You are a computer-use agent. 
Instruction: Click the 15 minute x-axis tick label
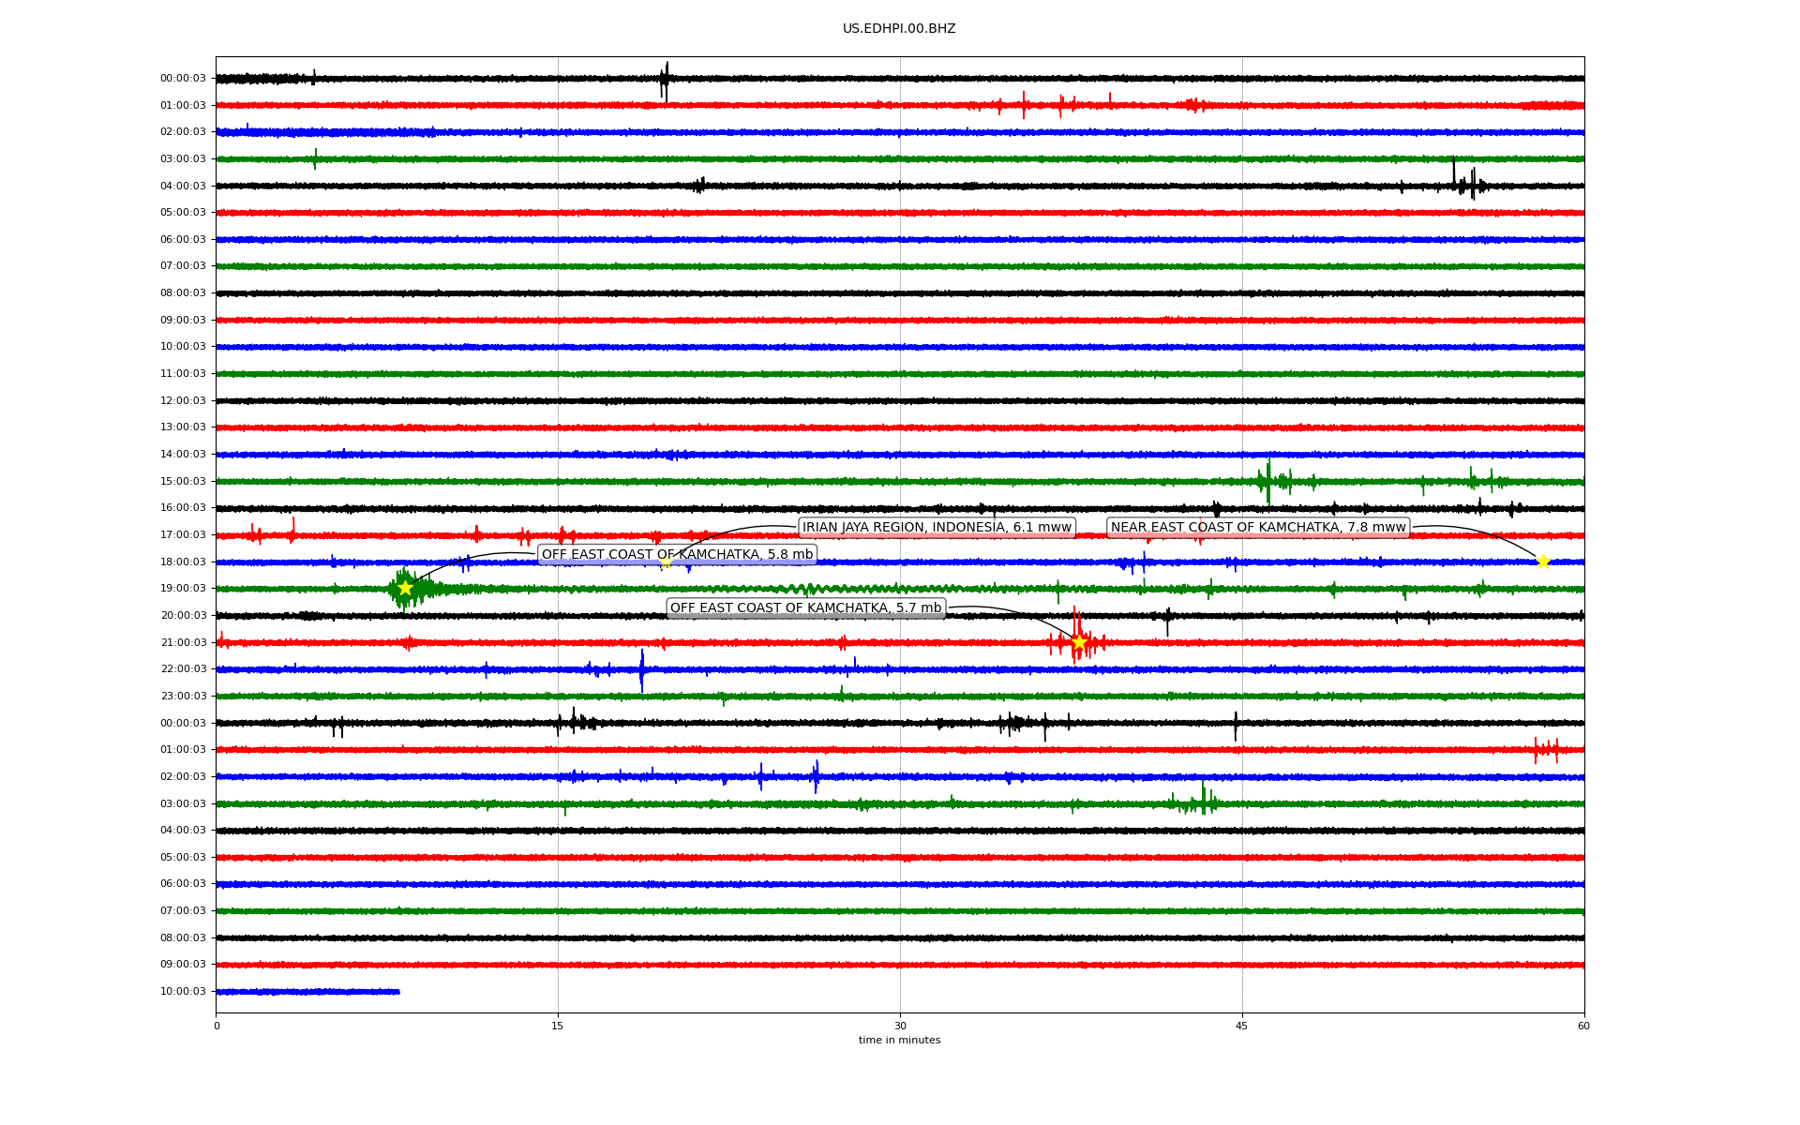point(558,1026)
